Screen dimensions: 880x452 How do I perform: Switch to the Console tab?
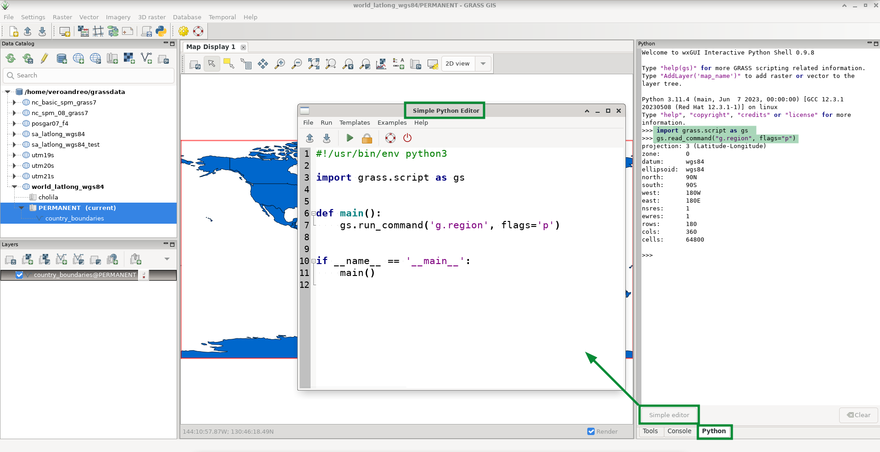point(679,431)
